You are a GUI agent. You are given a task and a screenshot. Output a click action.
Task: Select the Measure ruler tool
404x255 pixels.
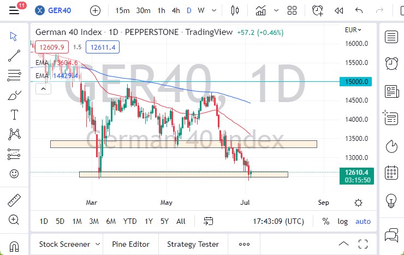point(14,200)
